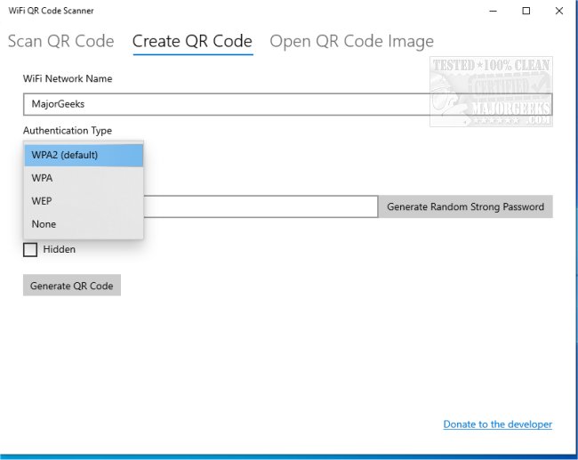578x460 pixels.
Task: Select WPA authentication option
Action: [84, 178]
